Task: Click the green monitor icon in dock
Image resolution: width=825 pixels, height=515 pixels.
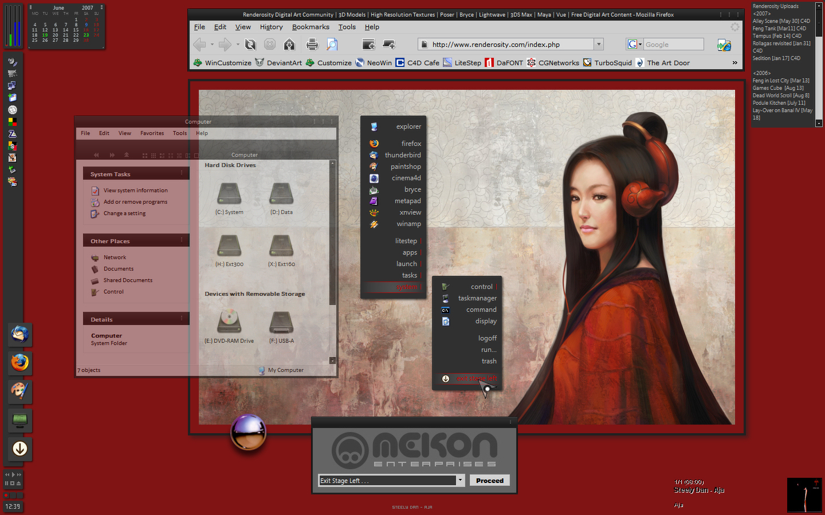Action: coord(20,421)
